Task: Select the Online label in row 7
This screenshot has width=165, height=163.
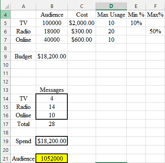Action: [24, 40]
